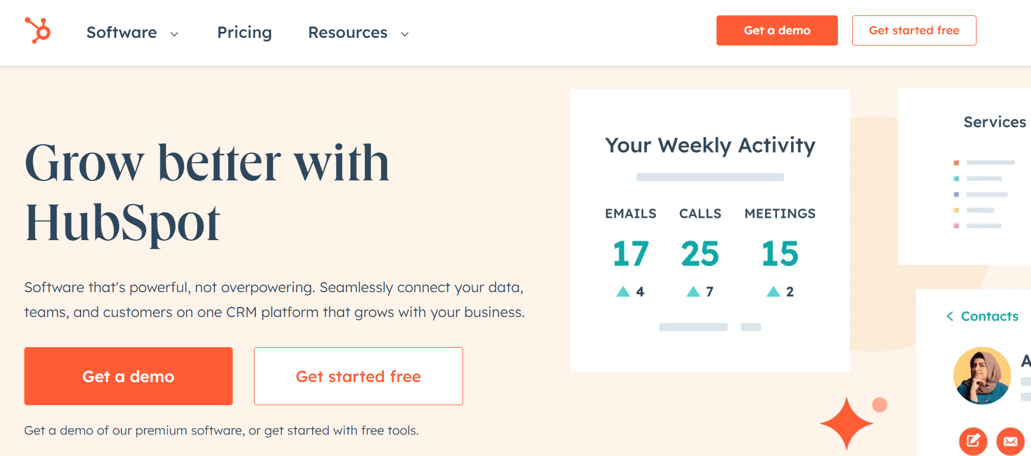Open the Resources menu
The width and height of the screenshot is (1031, 456).
click(x=348, y=33)
